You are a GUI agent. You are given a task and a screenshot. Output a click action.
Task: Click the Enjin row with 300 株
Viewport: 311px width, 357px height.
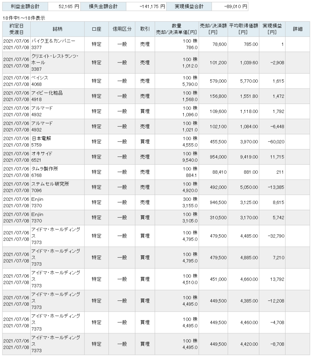click(156, 203)
